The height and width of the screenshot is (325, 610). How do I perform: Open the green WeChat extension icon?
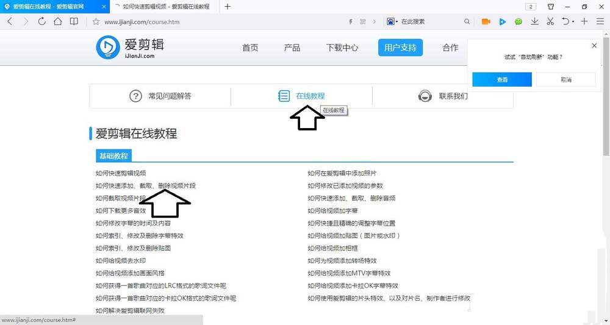(518, 22)
